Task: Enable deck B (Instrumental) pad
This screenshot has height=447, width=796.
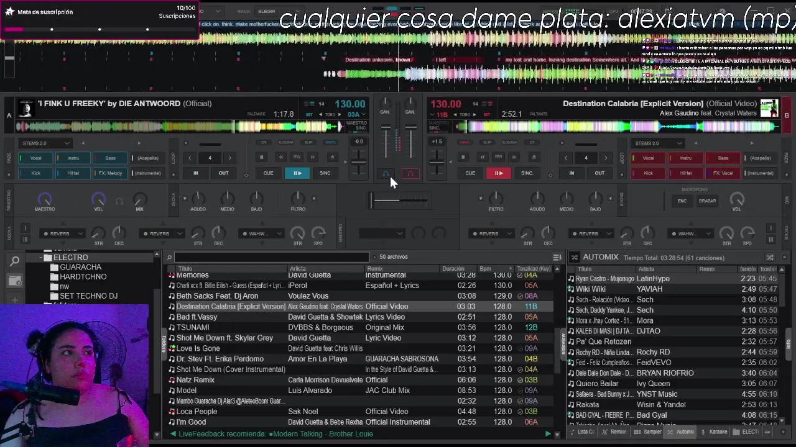Action: pyautogui.click(x=760, y=173)
